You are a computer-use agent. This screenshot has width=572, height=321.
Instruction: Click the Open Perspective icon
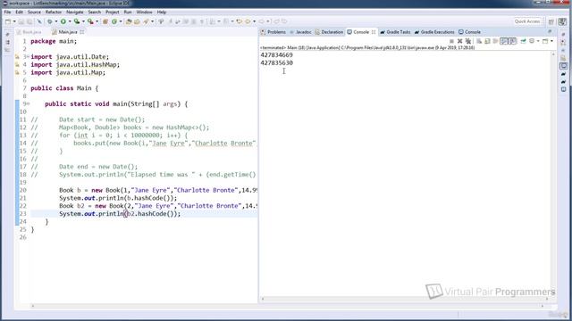[x=551, y=21]
